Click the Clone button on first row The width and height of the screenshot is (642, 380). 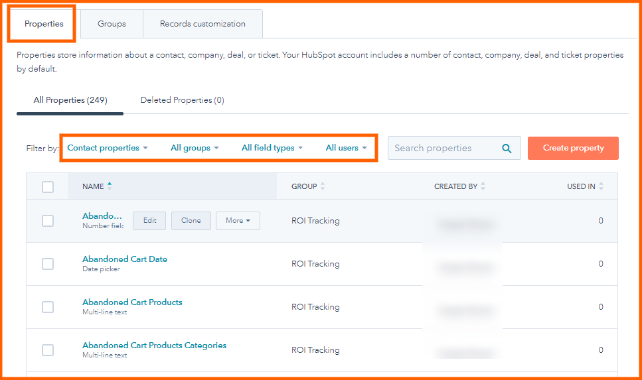coord(191,221)
